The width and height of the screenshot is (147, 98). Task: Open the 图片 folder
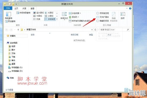(12, 50)
